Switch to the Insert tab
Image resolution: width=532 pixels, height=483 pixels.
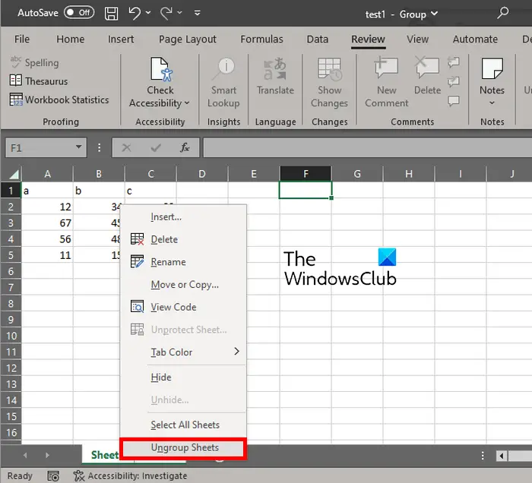[x=121, y=39]
